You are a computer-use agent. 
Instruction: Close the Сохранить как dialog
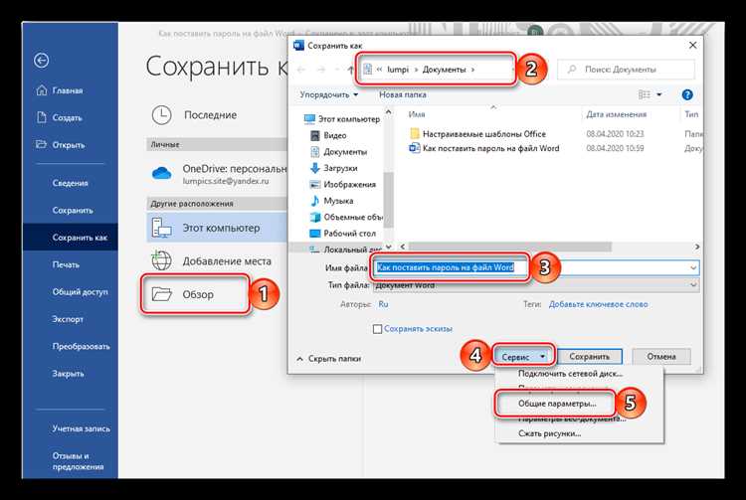coord(692,45)
